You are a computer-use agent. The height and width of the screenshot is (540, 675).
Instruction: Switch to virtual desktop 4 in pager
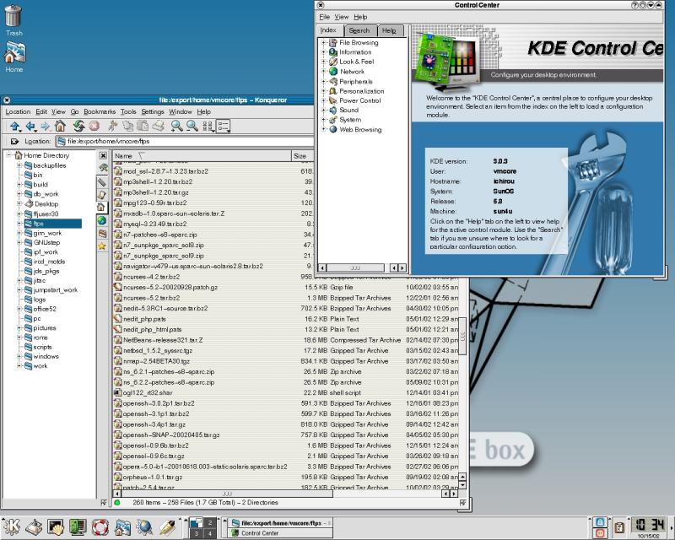pos(208,533)
